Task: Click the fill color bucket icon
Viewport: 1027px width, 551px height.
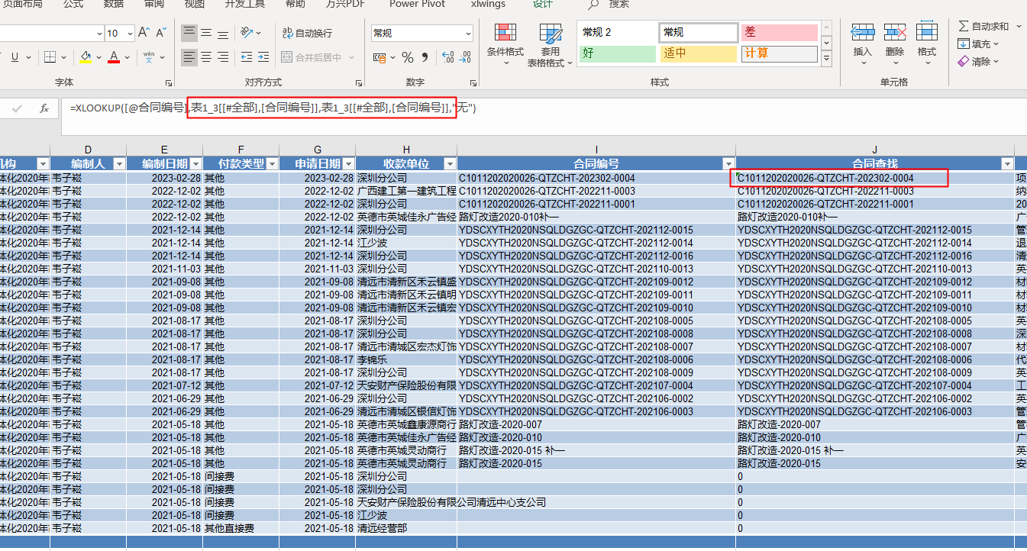Action: 86,57
